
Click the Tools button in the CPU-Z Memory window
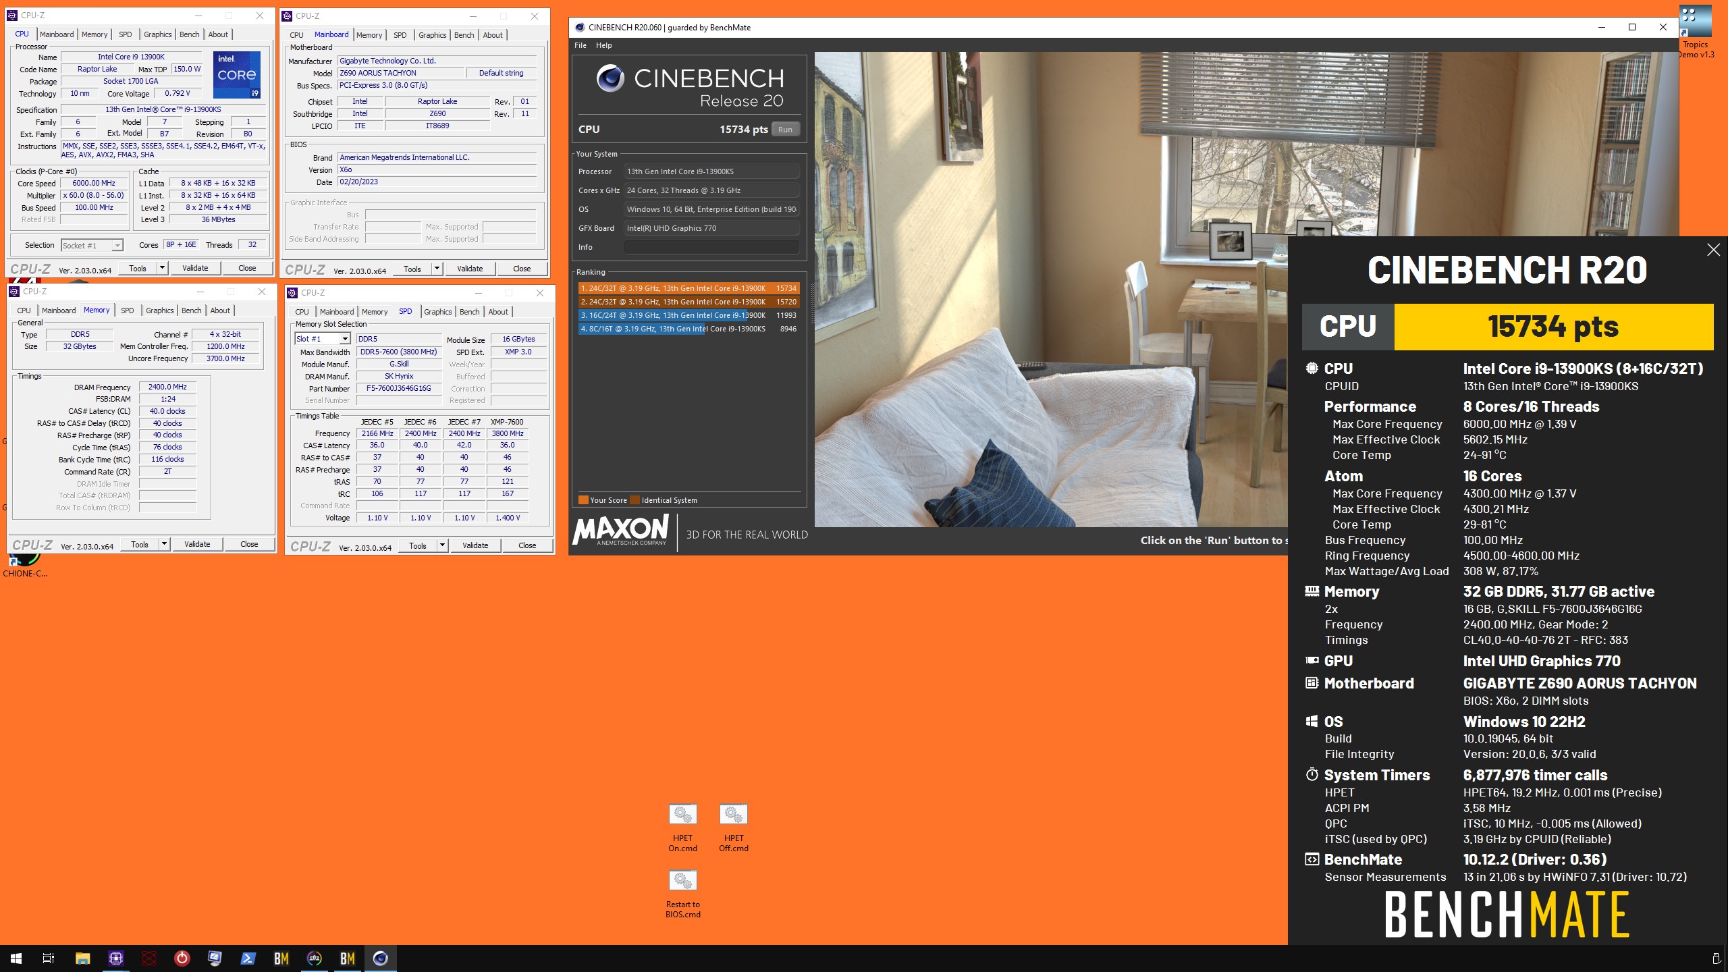pos(140,544)
